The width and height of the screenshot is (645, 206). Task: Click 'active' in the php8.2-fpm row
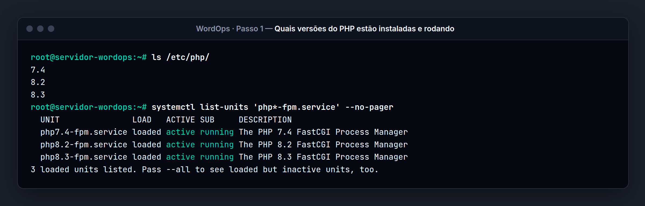coord(181,145)
